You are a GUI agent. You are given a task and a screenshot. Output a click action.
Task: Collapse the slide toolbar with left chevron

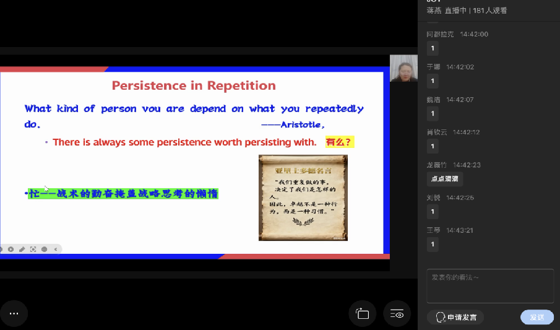pos(56,250)
